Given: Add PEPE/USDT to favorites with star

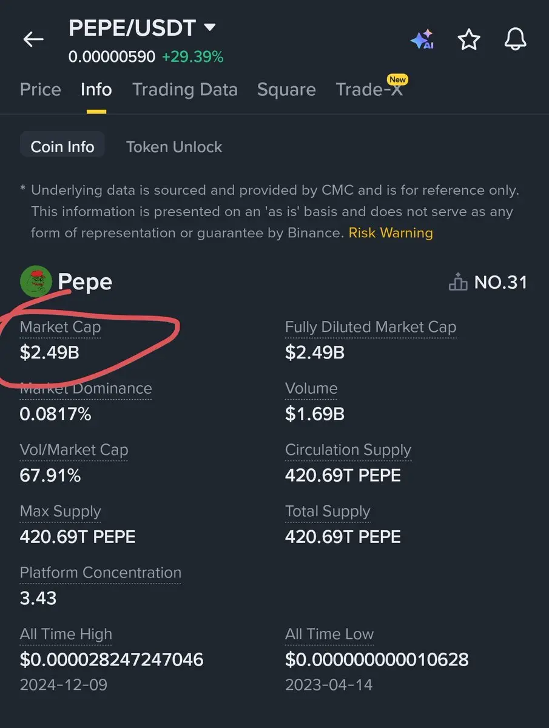Looking at the screenshot, I should [x=469, y=40].
